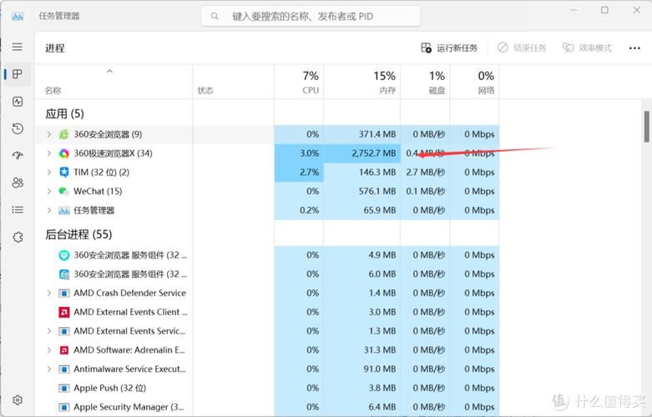Click the 运行新任务 button
This screenshot has width=652, height=417.
tap(449, 48)
